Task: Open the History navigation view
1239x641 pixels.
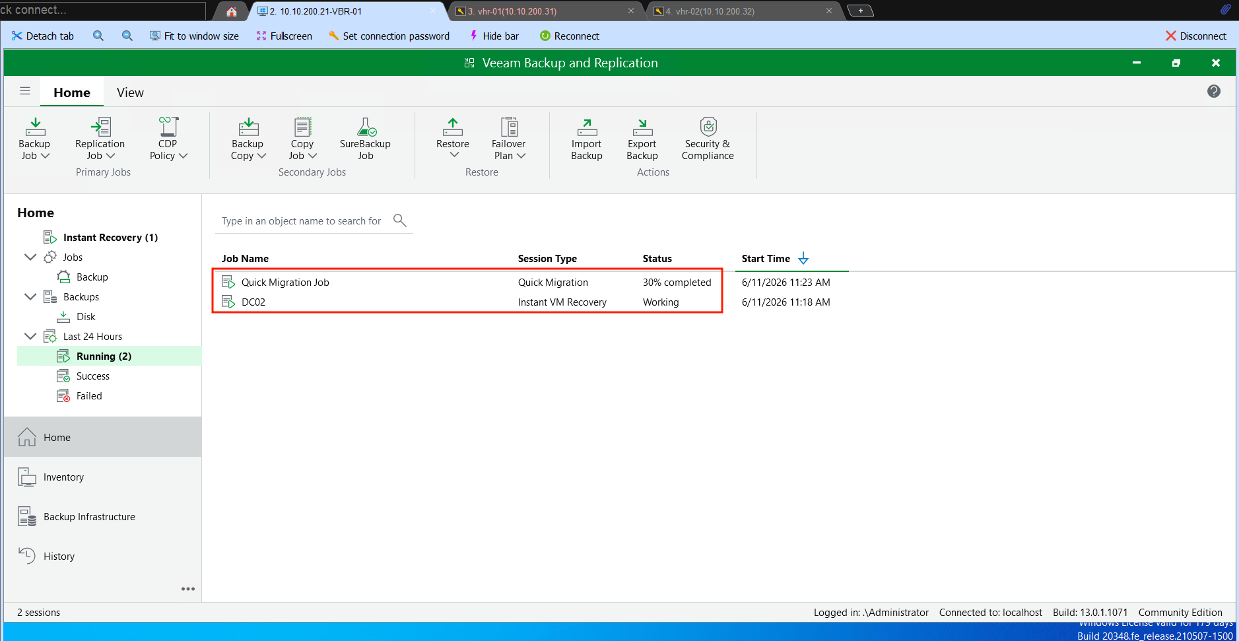Action: pos(102,556)
